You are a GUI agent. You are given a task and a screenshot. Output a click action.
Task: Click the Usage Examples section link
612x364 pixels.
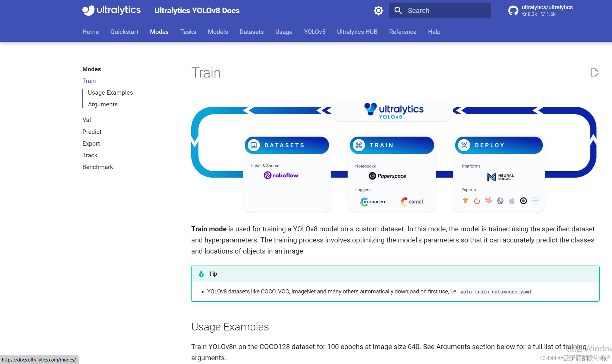110,92
